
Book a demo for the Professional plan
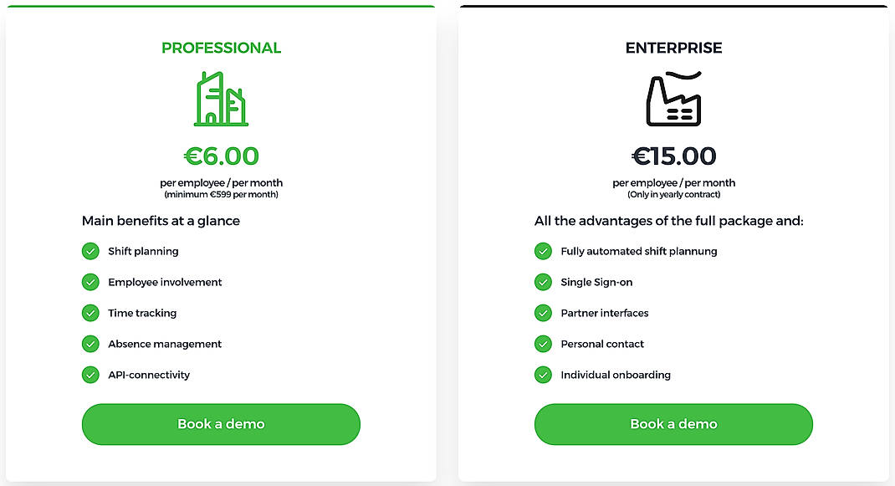(220, 424)
